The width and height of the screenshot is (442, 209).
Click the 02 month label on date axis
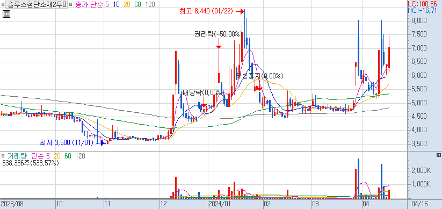(x=267, y=204)
